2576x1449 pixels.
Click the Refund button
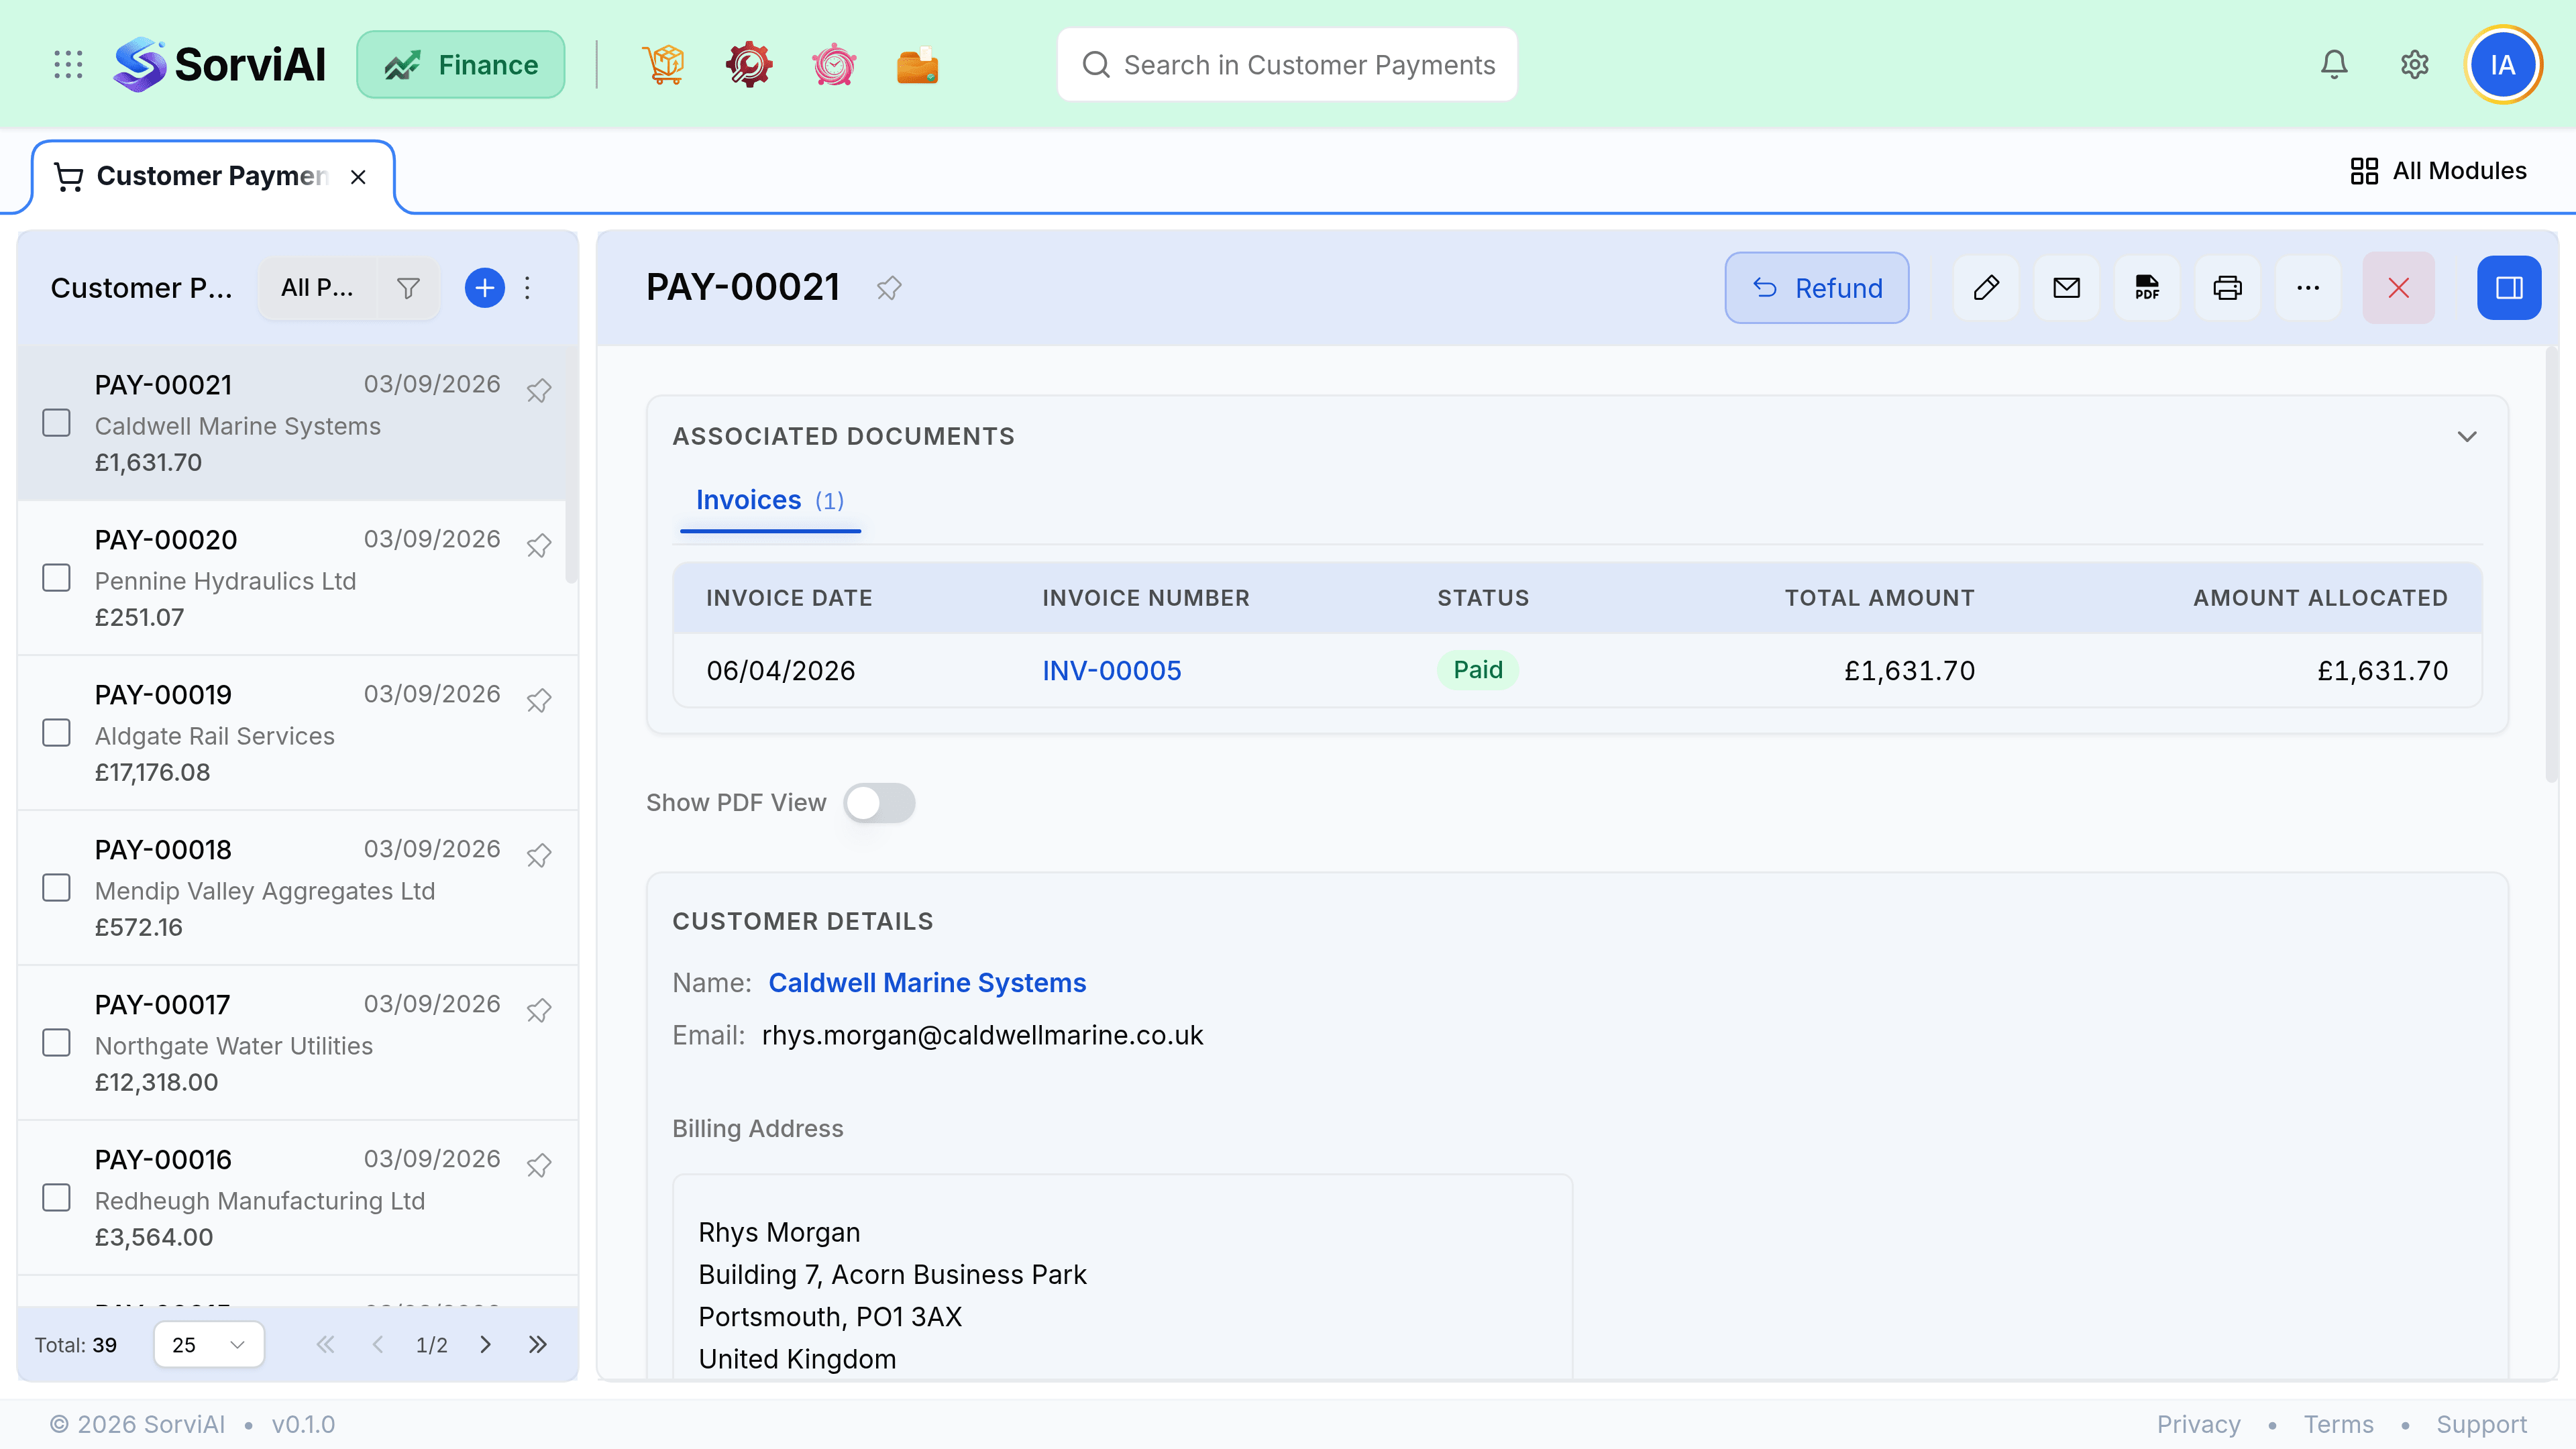(x=1817, y=288)
